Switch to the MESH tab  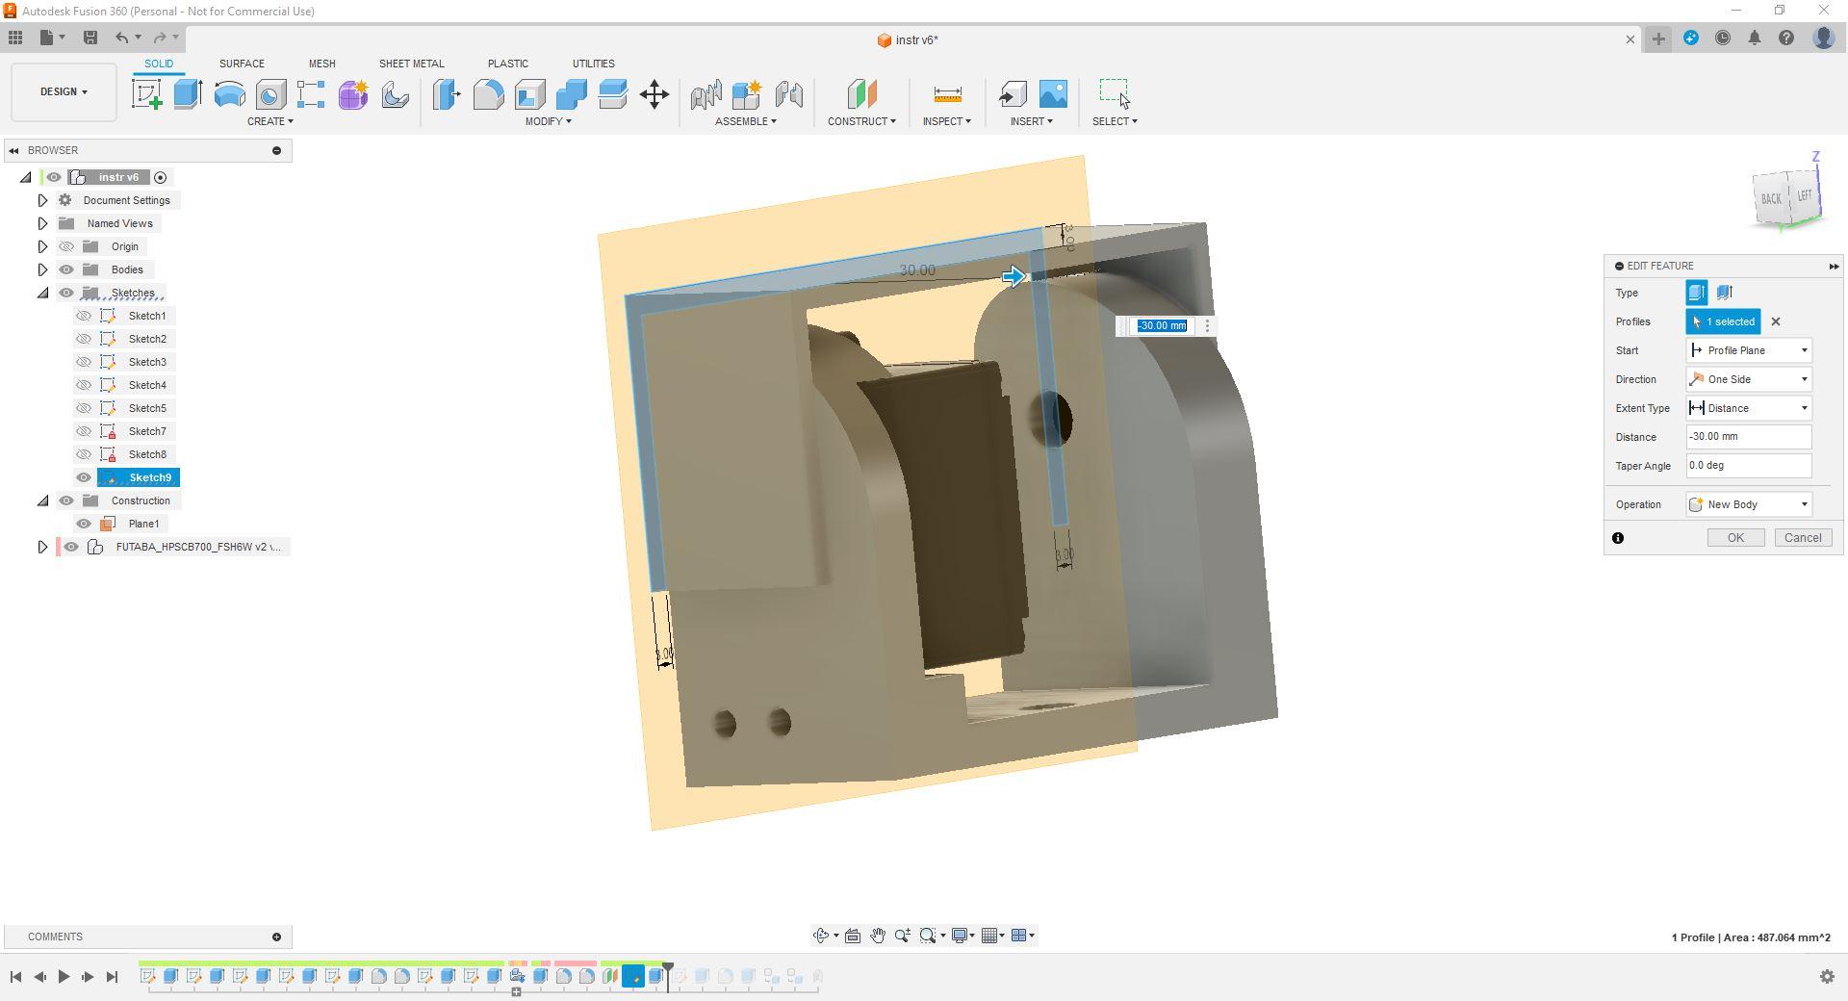(x=321, y=64)
